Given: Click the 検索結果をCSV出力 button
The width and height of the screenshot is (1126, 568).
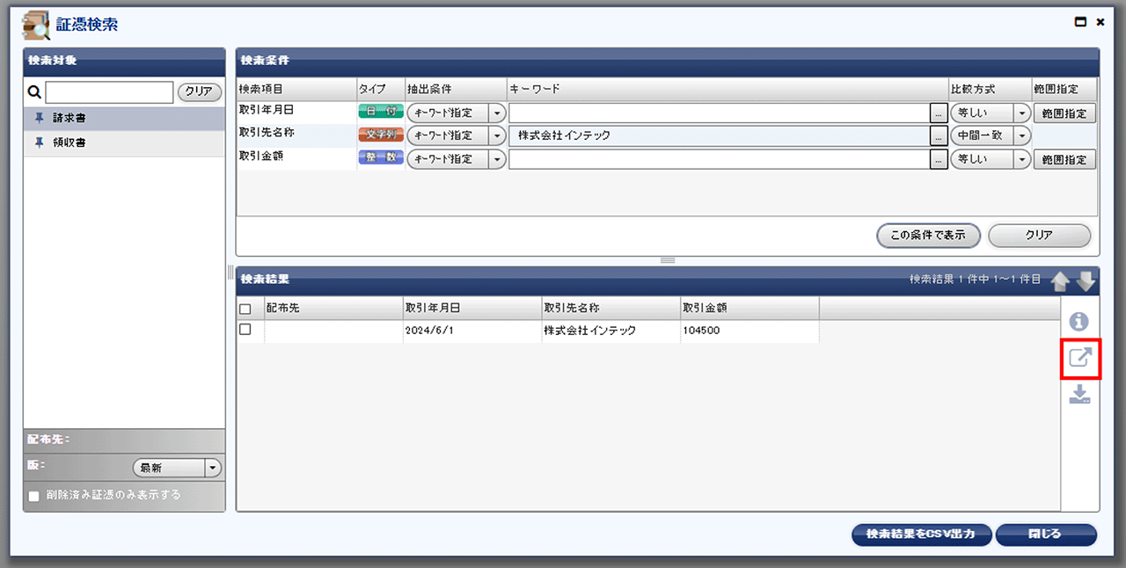Looking at the screenshot, I should [x=922, y=535].
